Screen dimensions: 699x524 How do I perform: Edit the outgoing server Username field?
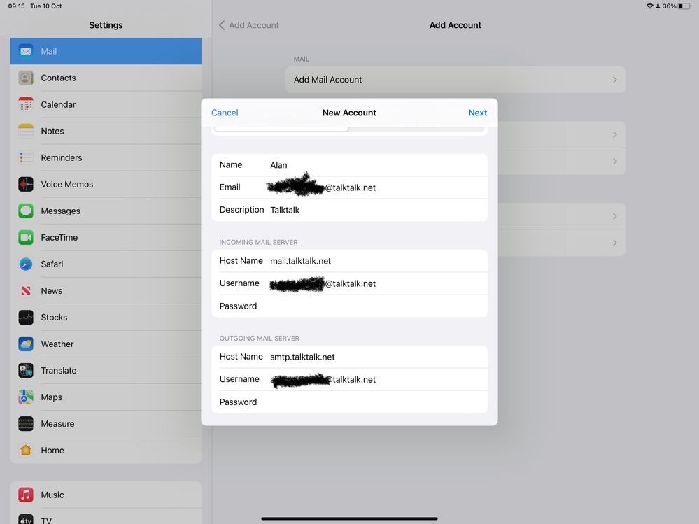tap(349, 379)
